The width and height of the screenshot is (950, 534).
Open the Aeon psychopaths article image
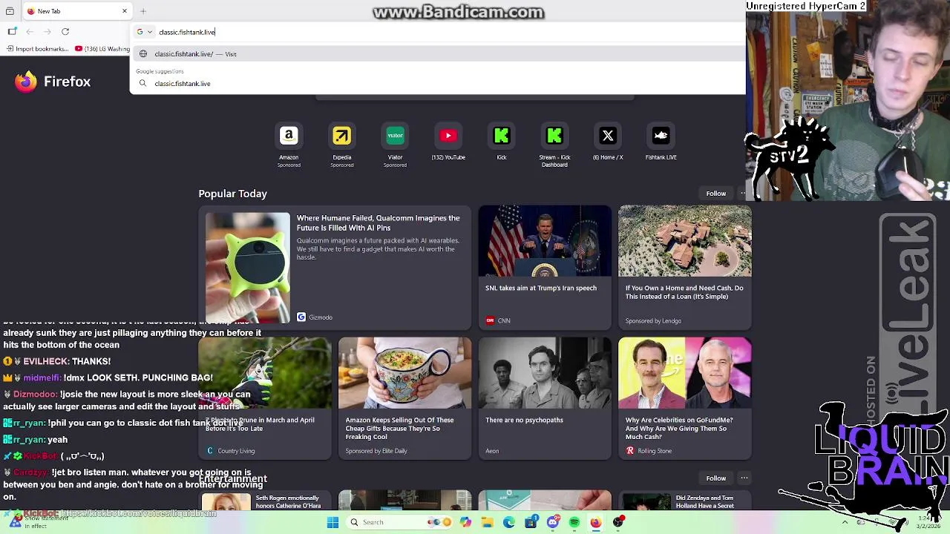click(x=545, y=373)
